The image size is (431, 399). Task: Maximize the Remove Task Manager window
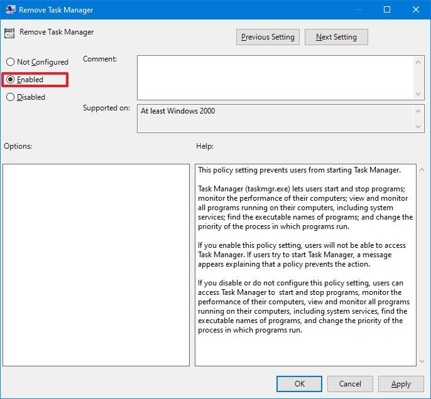(x=387, y=9)
